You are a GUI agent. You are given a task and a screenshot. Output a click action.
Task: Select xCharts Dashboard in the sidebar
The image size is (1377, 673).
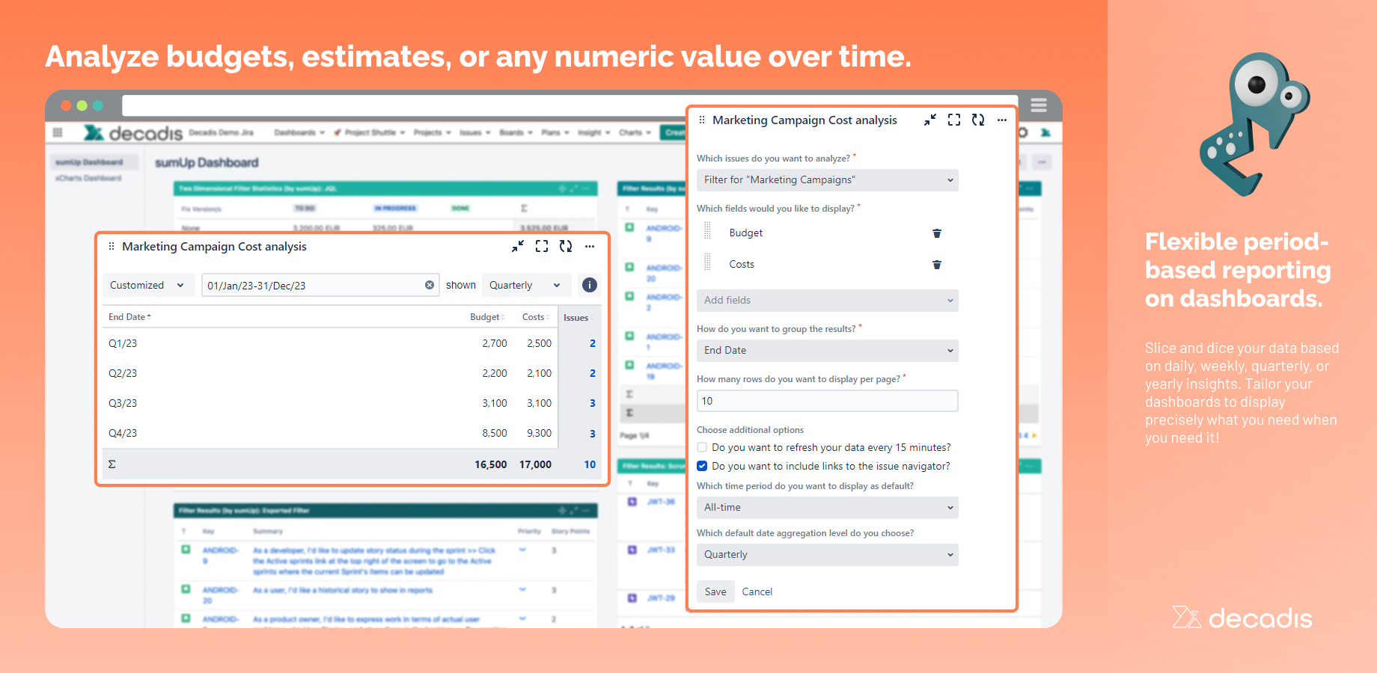pyautogui.click(x=88, y=178)
